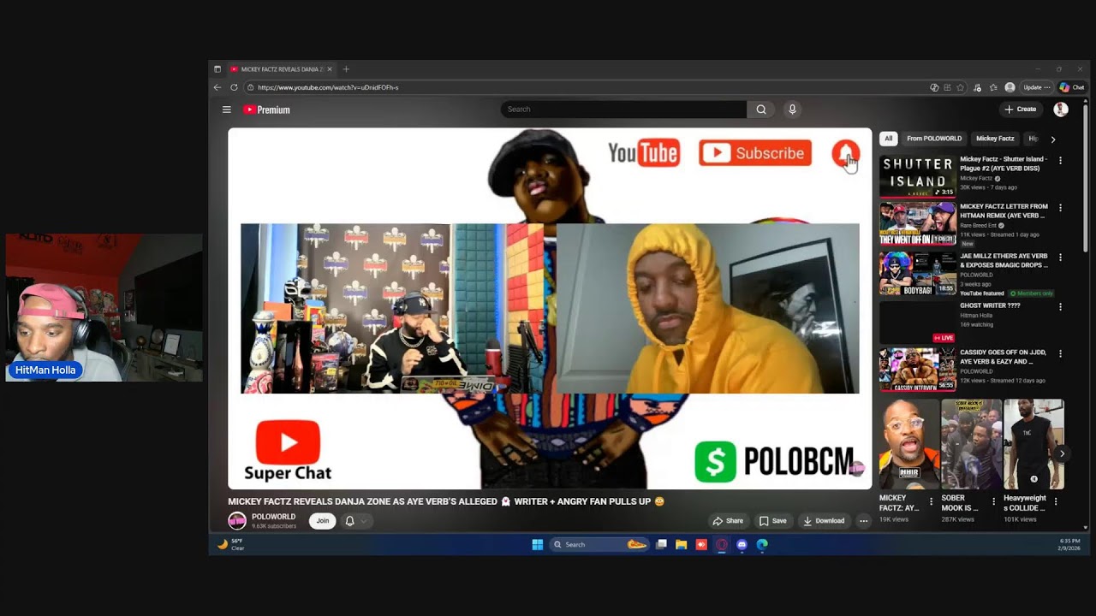Open the POLOWORLD channel name link

point(273,517)
